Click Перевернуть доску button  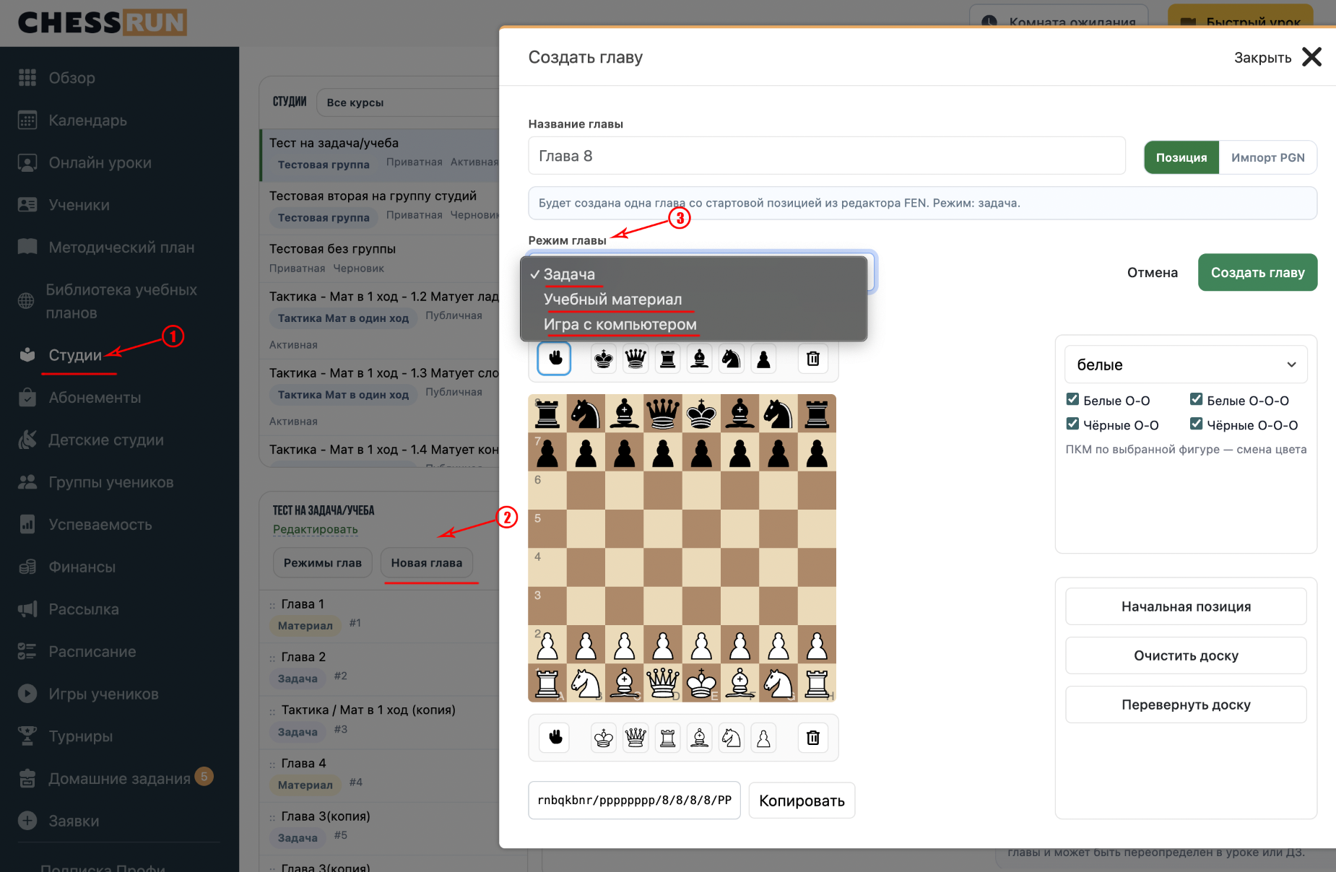(1186, 705)
